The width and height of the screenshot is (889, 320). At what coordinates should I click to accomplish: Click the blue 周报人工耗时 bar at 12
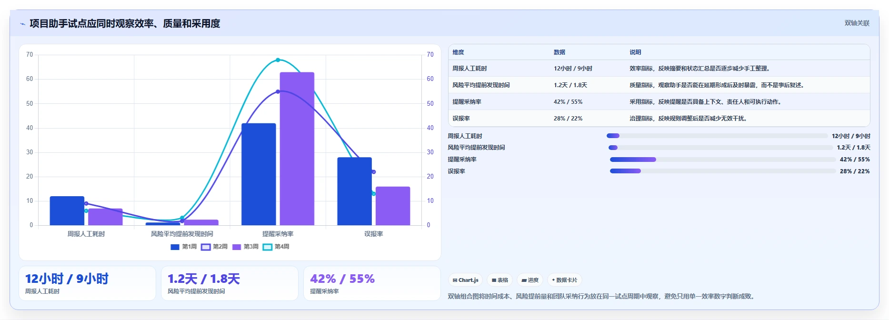pyautogui.click(x=67, y=210)
